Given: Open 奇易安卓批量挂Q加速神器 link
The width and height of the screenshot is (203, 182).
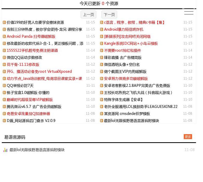Looking at the screenshot, I should coord(28,114).
